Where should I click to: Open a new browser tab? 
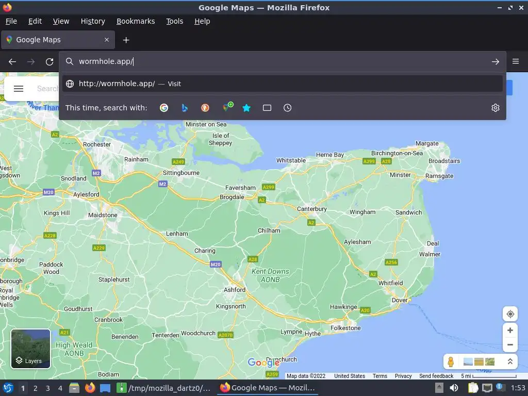(126, 40)
